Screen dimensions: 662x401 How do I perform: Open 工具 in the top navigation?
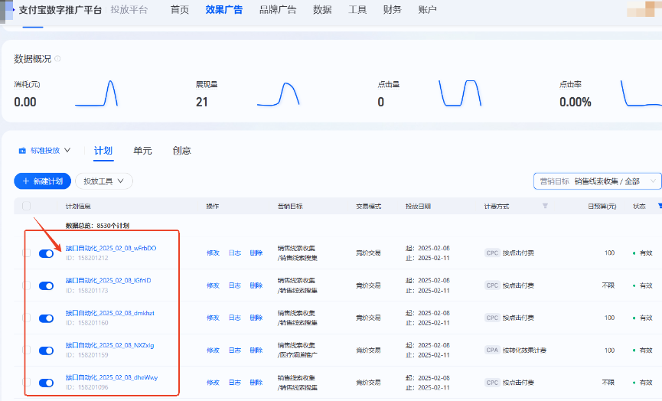click(x=357, y=10)
